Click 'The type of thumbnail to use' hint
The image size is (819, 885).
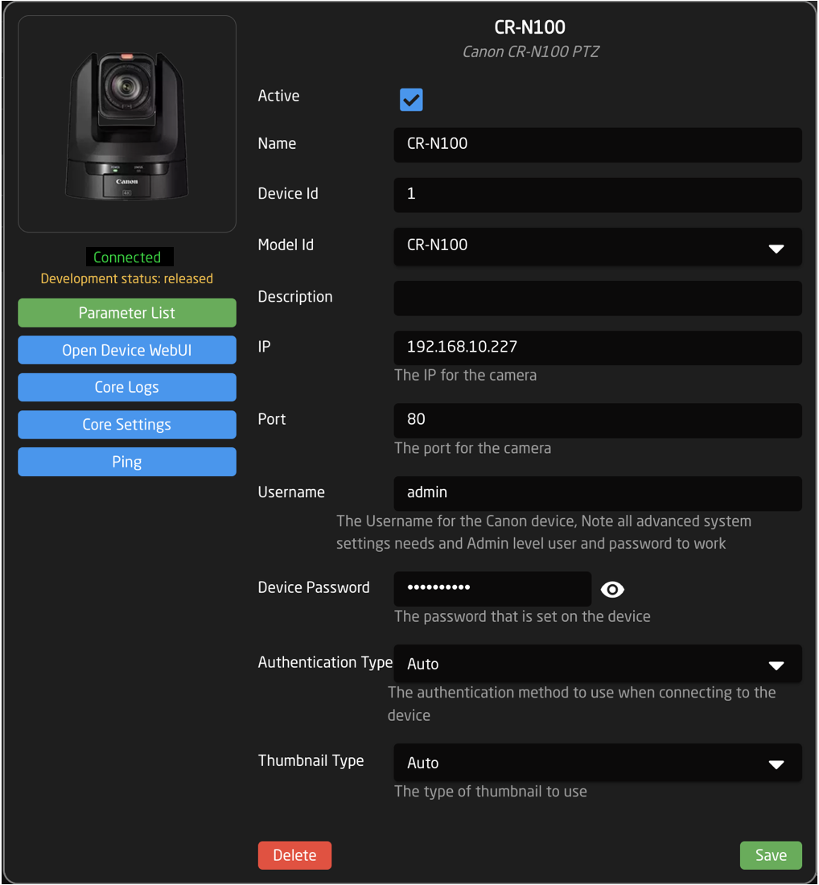491,792
